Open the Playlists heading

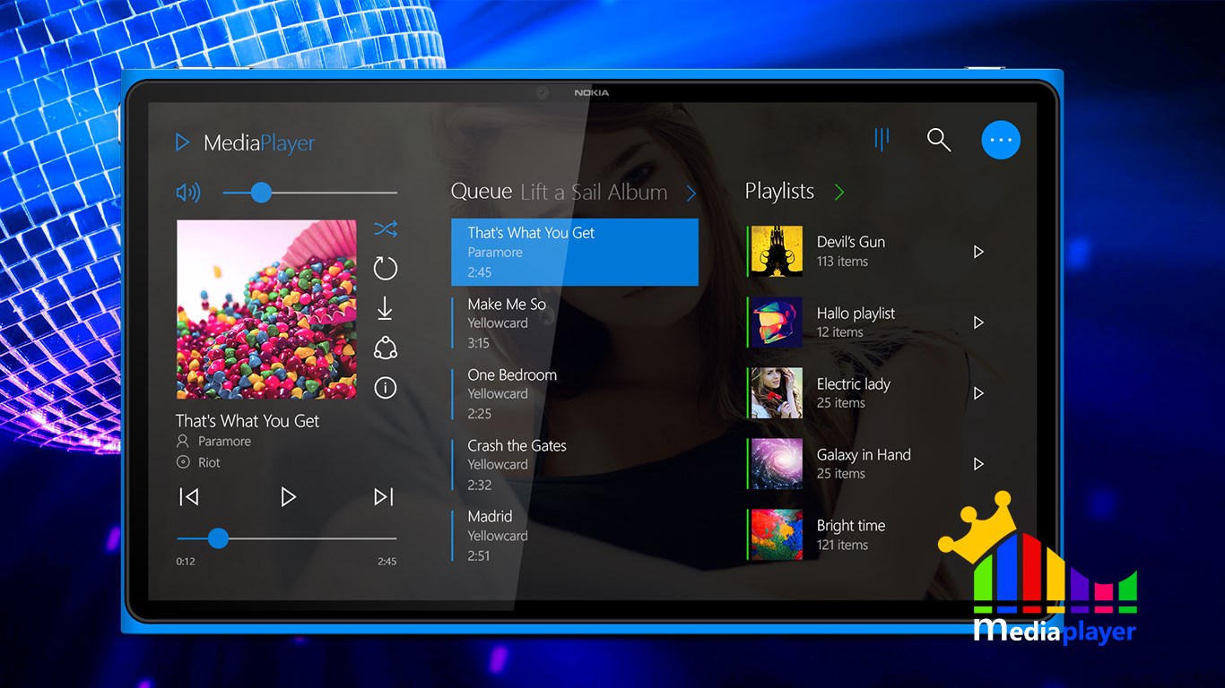point(779,191)
